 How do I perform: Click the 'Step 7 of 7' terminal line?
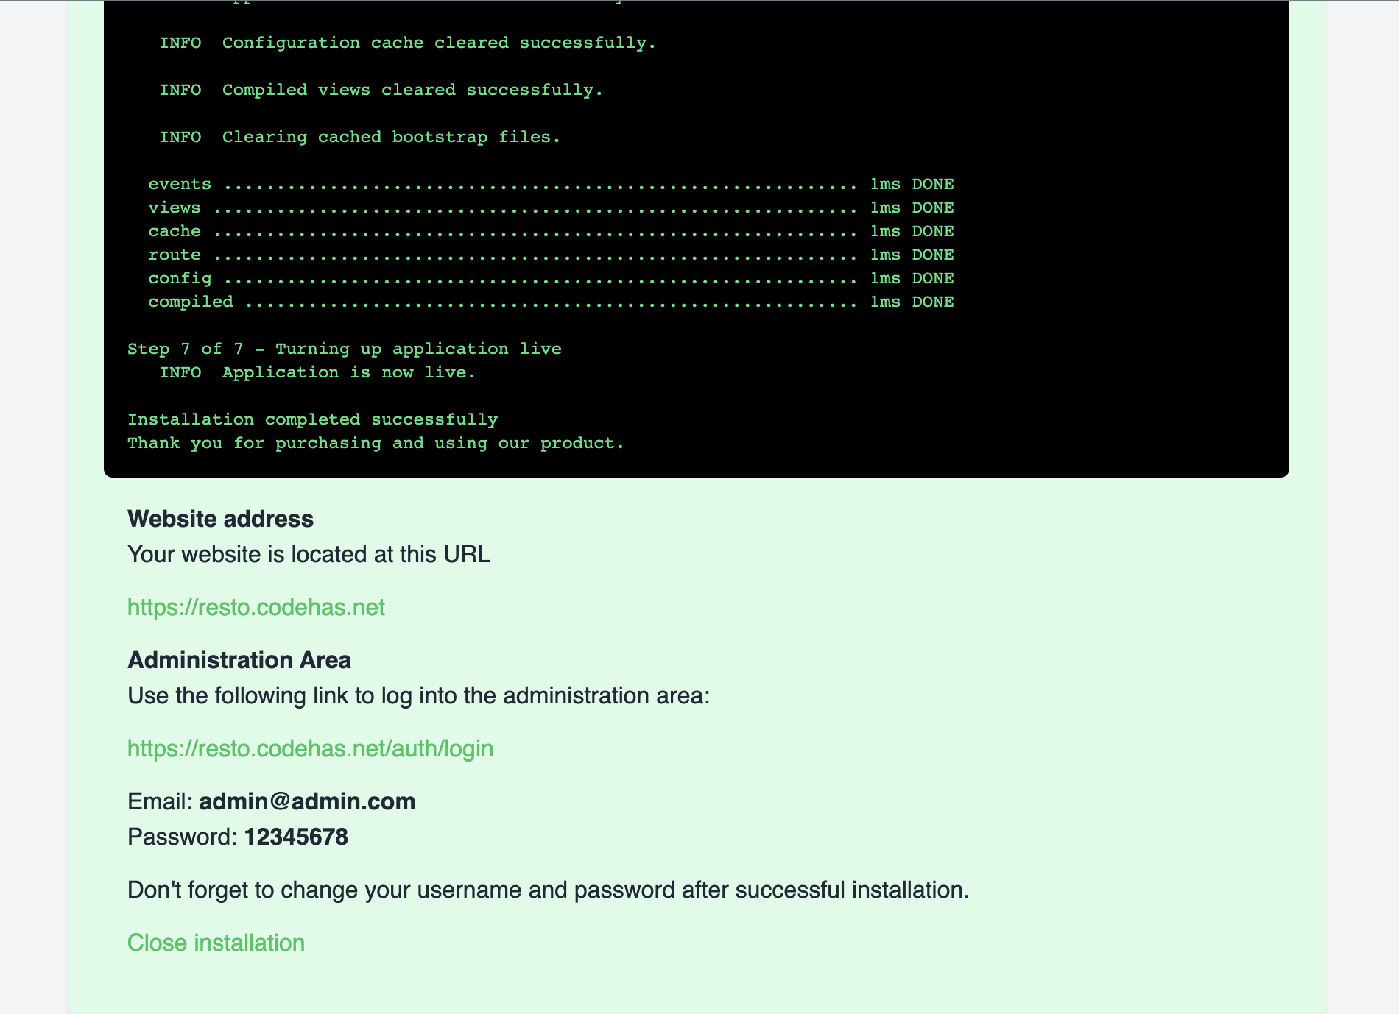[344, 349]
